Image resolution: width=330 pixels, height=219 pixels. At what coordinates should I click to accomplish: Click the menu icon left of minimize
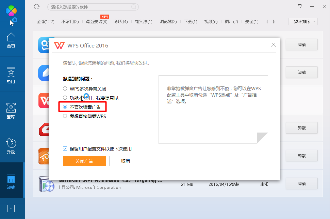click(x=299, y=6)
